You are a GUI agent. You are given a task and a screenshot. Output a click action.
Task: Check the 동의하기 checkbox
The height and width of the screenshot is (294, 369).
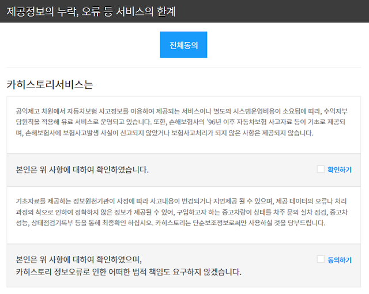(321, 259)
